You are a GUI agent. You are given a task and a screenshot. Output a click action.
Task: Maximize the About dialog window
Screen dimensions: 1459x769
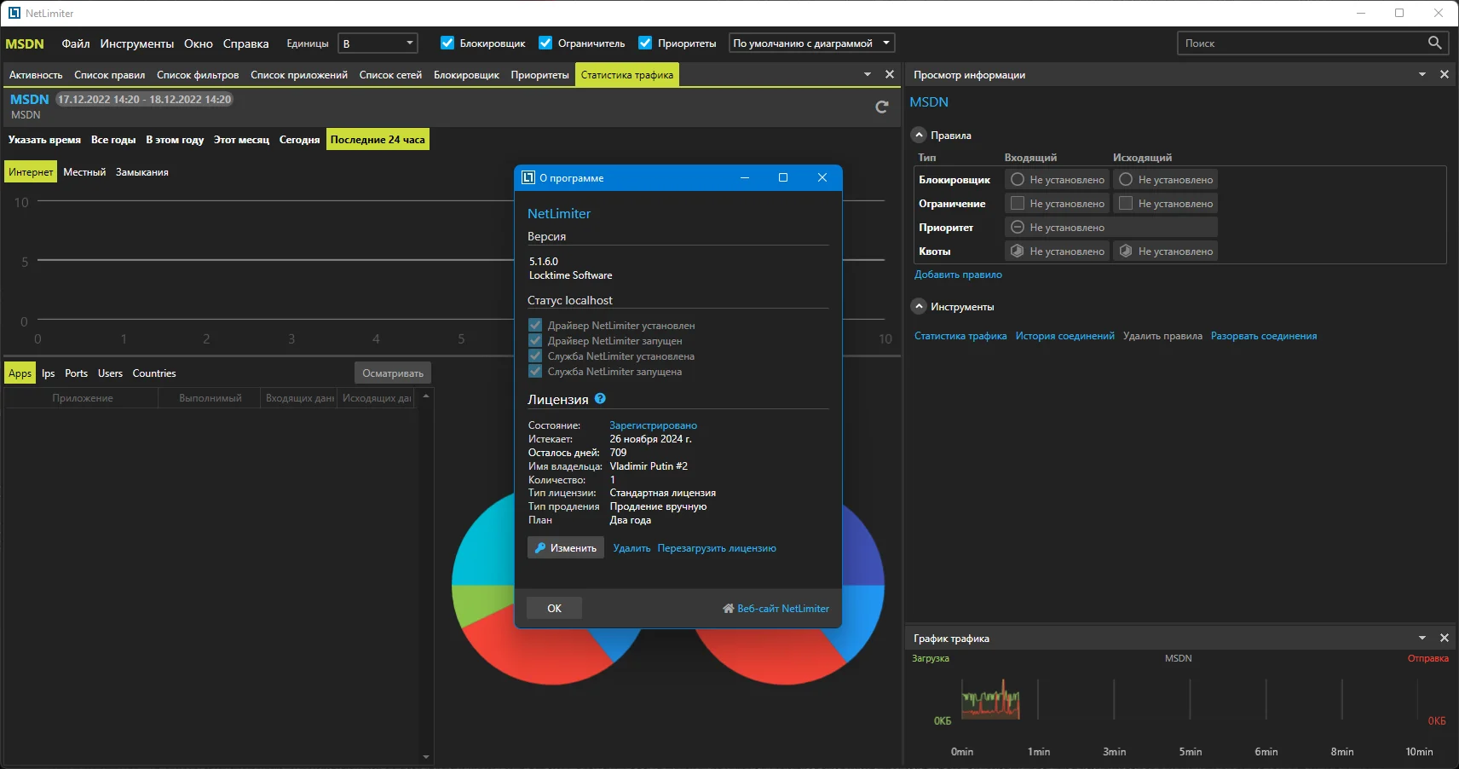click(783, 177)
